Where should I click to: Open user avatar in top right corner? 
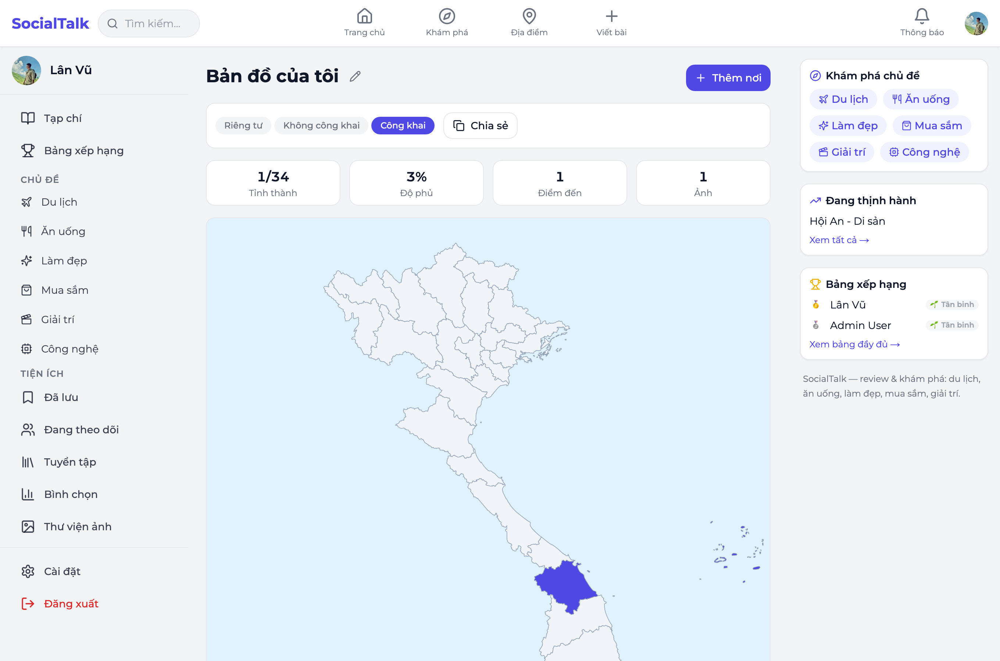[x=976, y=23]
